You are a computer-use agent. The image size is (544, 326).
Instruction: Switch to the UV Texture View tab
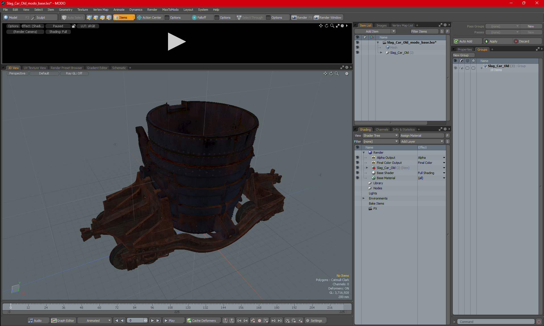pos(35,68)
